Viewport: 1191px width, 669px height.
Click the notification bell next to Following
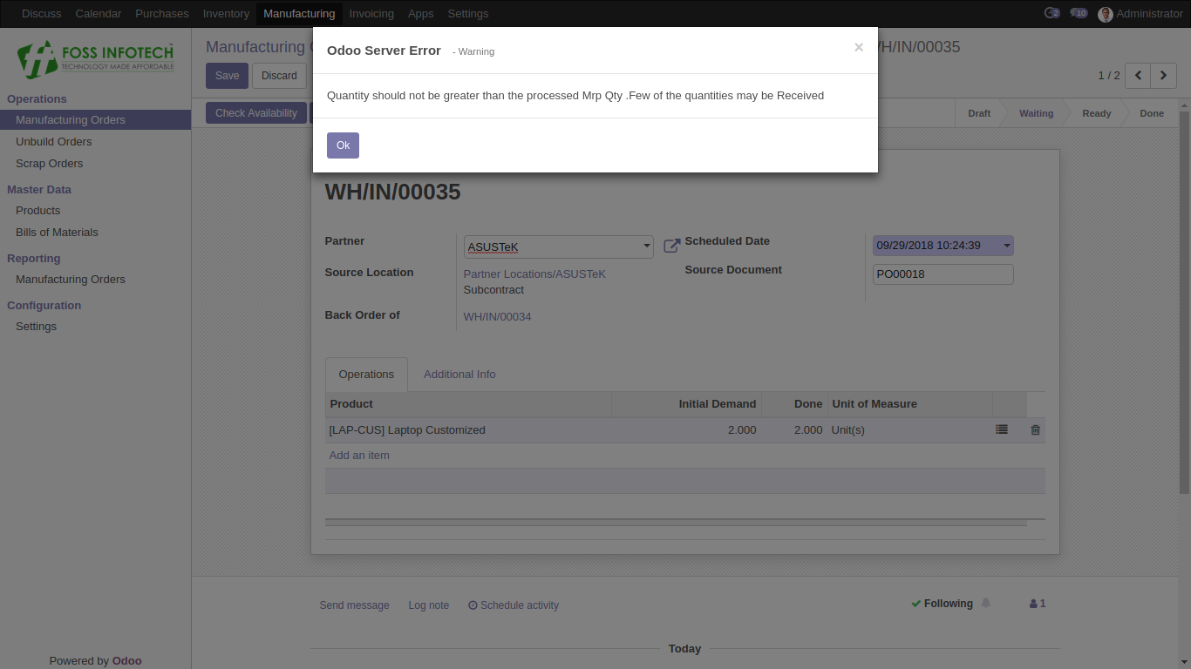tap(986, 603)
